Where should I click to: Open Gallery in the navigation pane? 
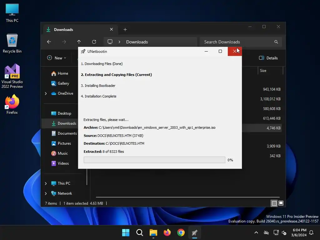coord(60,83)
